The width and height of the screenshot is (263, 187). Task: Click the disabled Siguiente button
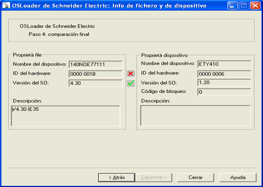(x=154, y=177)
